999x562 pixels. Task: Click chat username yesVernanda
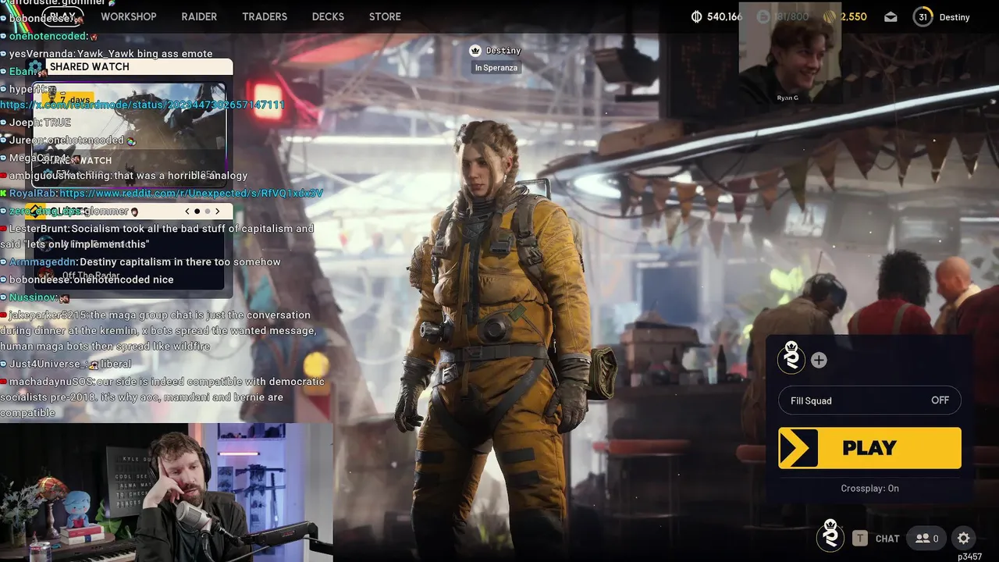coord(41,54)
